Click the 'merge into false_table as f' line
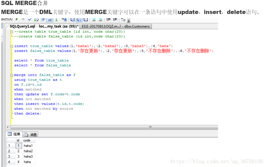The image size is (266, 167). pyautogui.click(x=45, y=75)
